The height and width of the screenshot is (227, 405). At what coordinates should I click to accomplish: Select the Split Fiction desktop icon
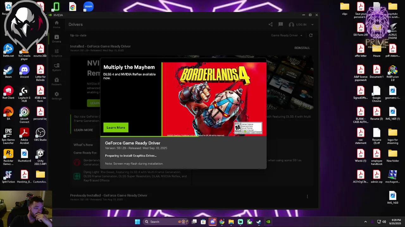8,177
